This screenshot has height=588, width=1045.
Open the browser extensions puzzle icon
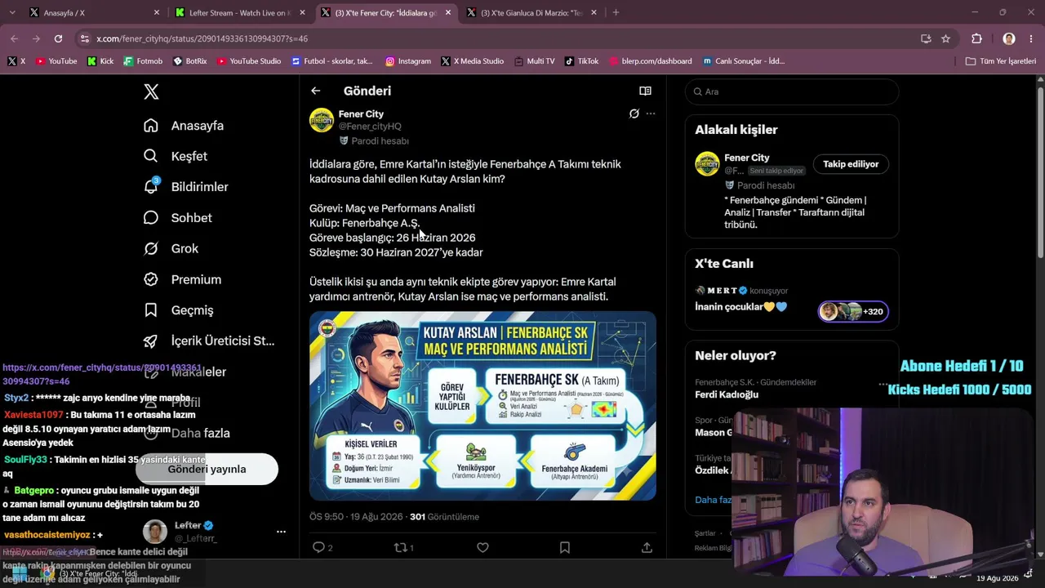[976, 38]
